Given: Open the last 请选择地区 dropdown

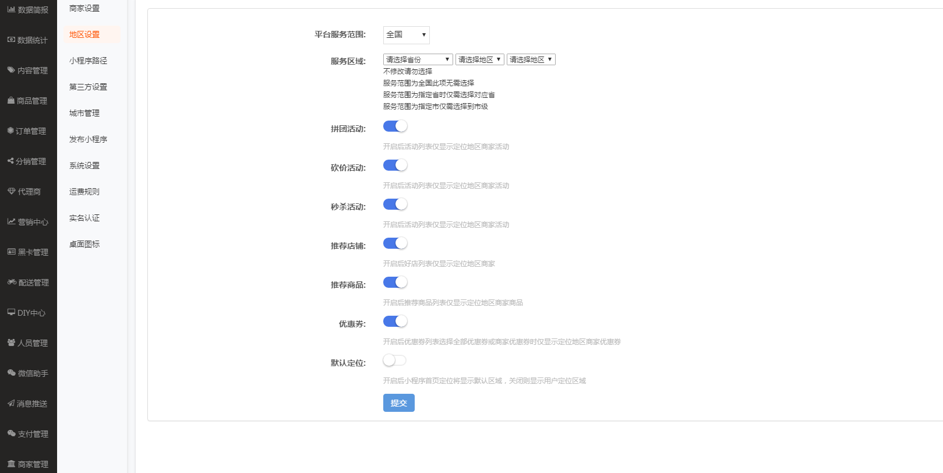Looking at the screenshot, I should pyautogui.click(x=531, y=59).
